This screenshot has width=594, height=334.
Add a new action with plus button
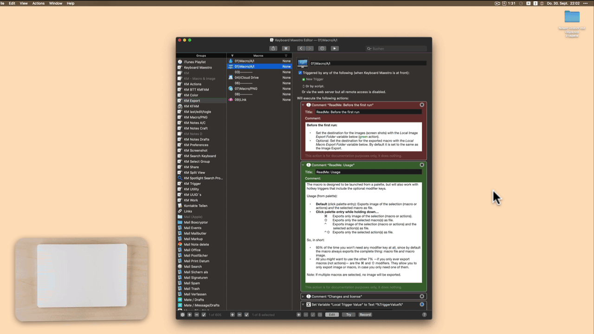tap(299, 315)
